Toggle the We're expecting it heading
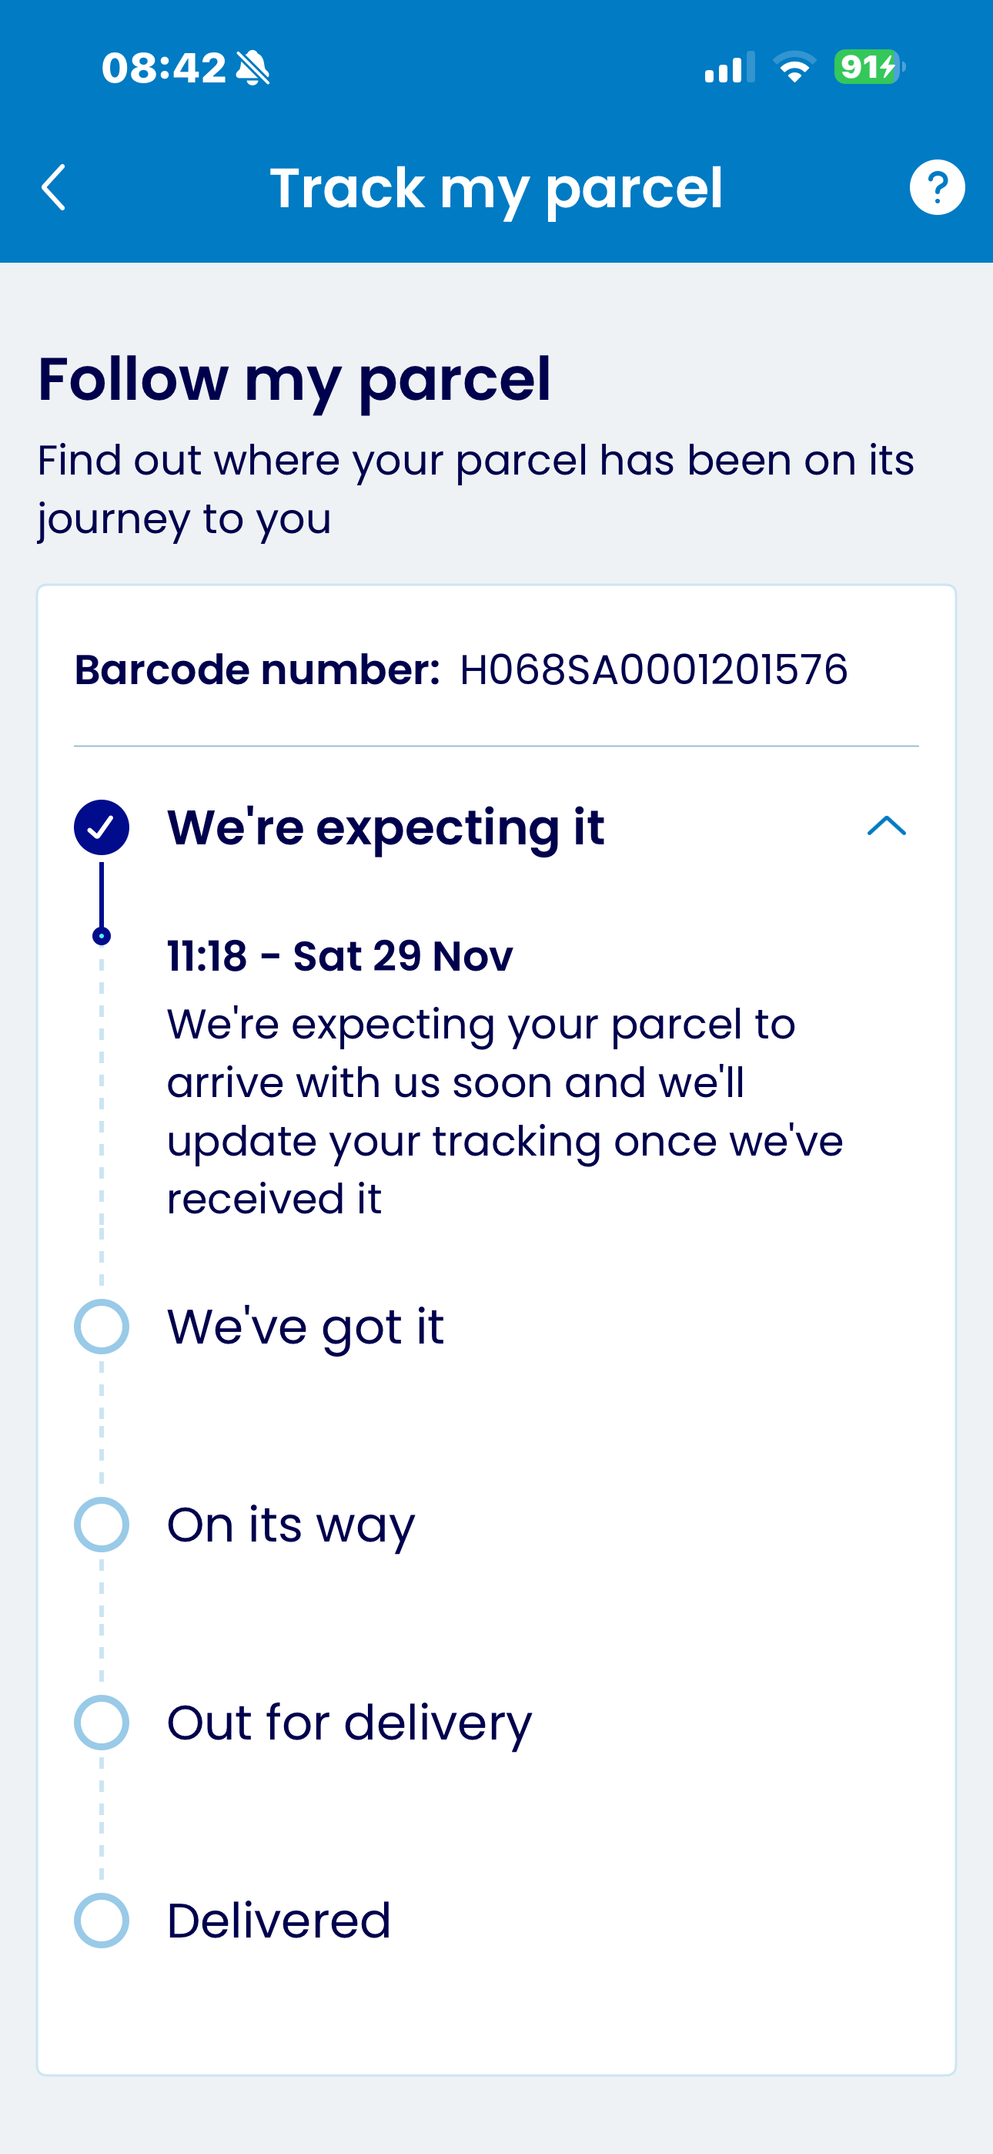Viewport: 993px width, 2154px height. click(x=386, y=828)
